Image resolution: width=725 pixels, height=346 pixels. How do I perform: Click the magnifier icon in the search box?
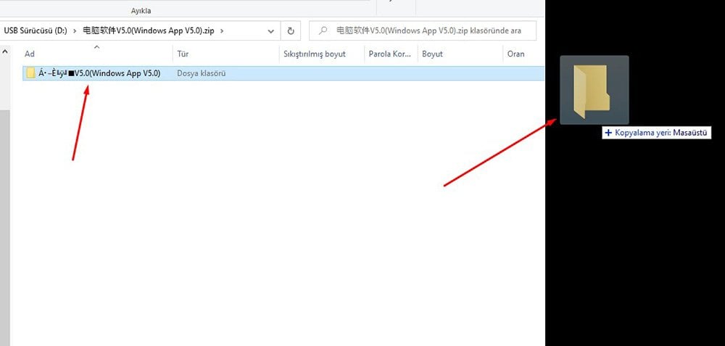click(321, 31)
